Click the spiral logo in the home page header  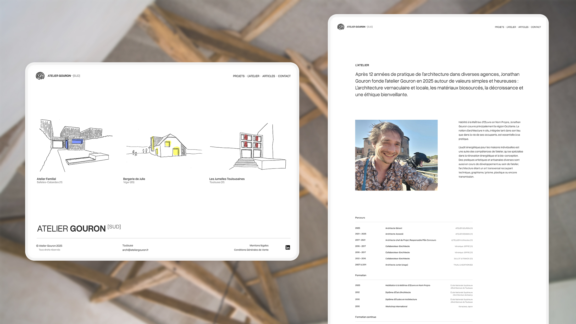coord(40,76)
